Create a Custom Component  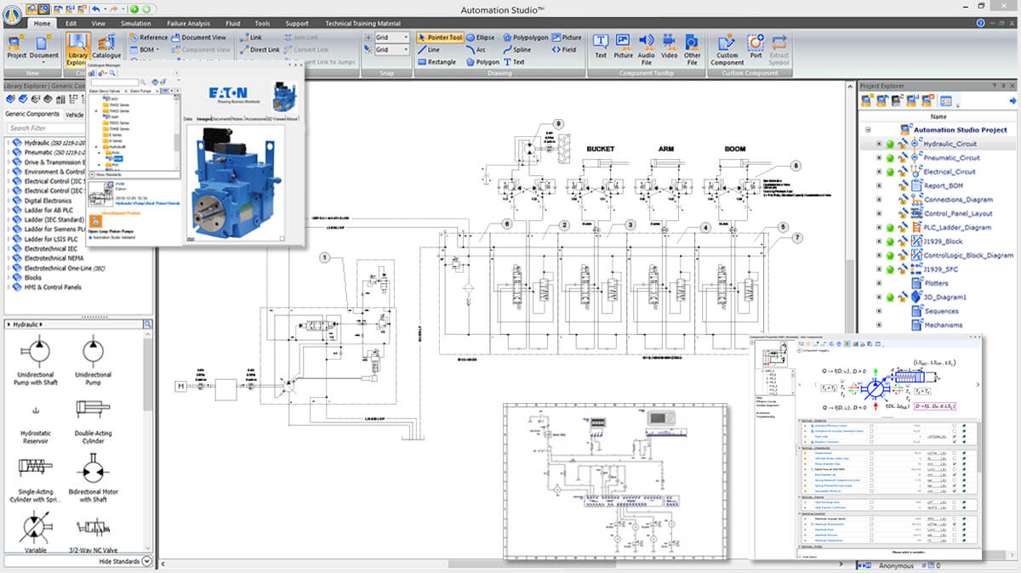coord(727,49)
